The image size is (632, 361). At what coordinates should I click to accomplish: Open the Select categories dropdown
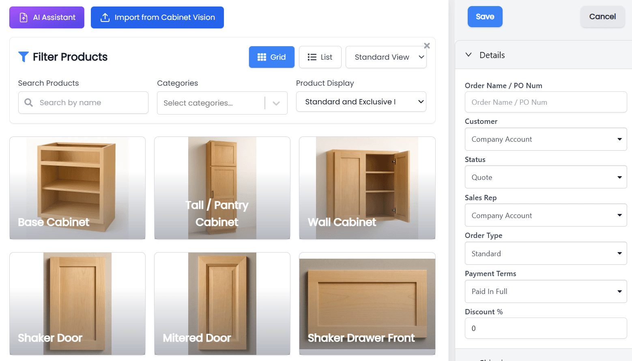click(x=222, y=103)
